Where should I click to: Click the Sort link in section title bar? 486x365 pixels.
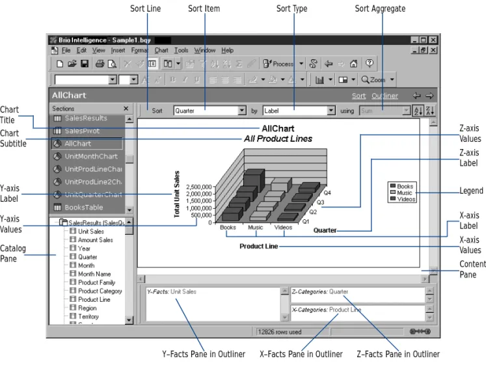(x=358, y=96)
